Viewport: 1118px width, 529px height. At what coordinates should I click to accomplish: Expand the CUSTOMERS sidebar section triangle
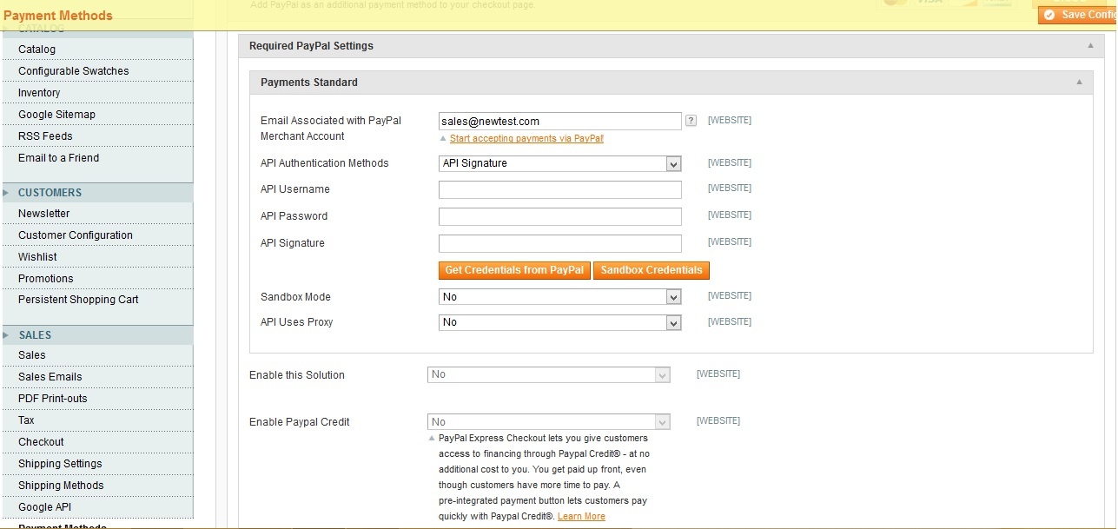pos(6,193)
